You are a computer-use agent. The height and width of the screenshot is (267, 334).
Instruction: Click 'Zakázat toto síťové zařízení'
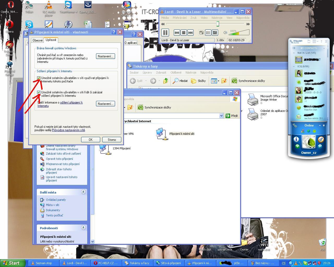click(x=63, y=154)
